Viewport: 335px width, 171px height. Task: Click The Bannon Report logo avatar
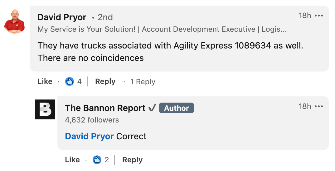45,109
